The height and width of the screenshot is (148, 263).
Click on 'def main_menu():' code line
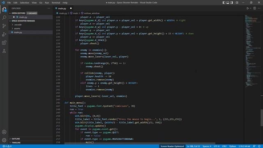[x=75, y=103]
